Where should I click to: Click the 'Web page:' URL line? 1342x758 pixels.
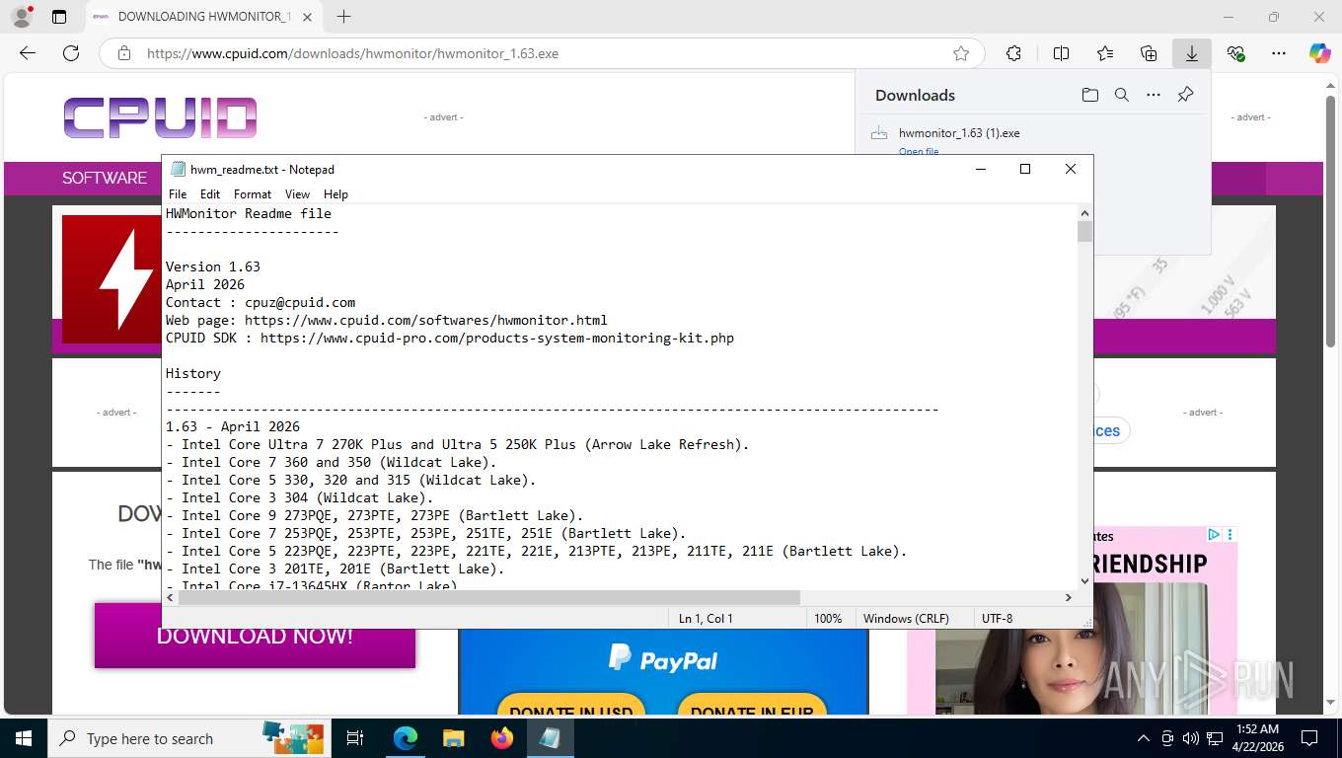387,320
